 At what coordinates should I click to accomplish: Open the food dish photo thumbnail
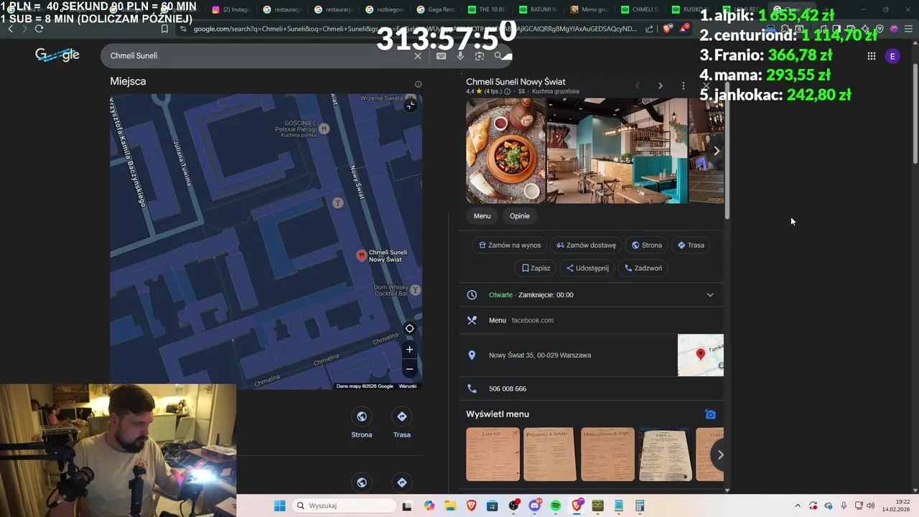click(505, 151)
